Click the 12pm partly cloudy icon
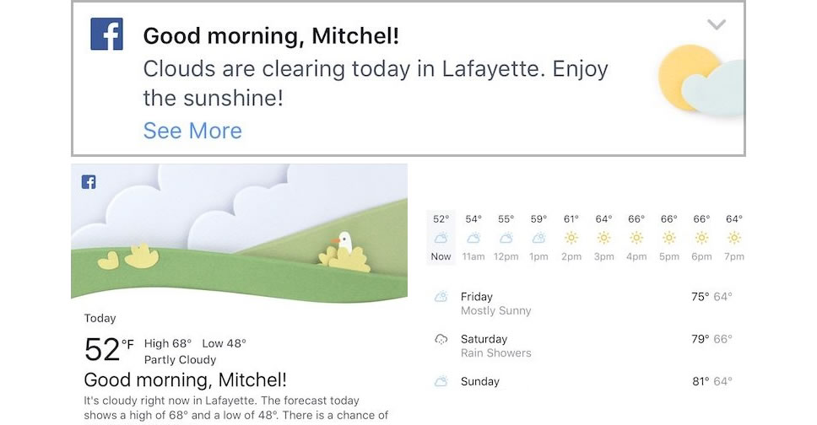Image resolution: width=817 pixels, height=425 pixels. point(506,238)
